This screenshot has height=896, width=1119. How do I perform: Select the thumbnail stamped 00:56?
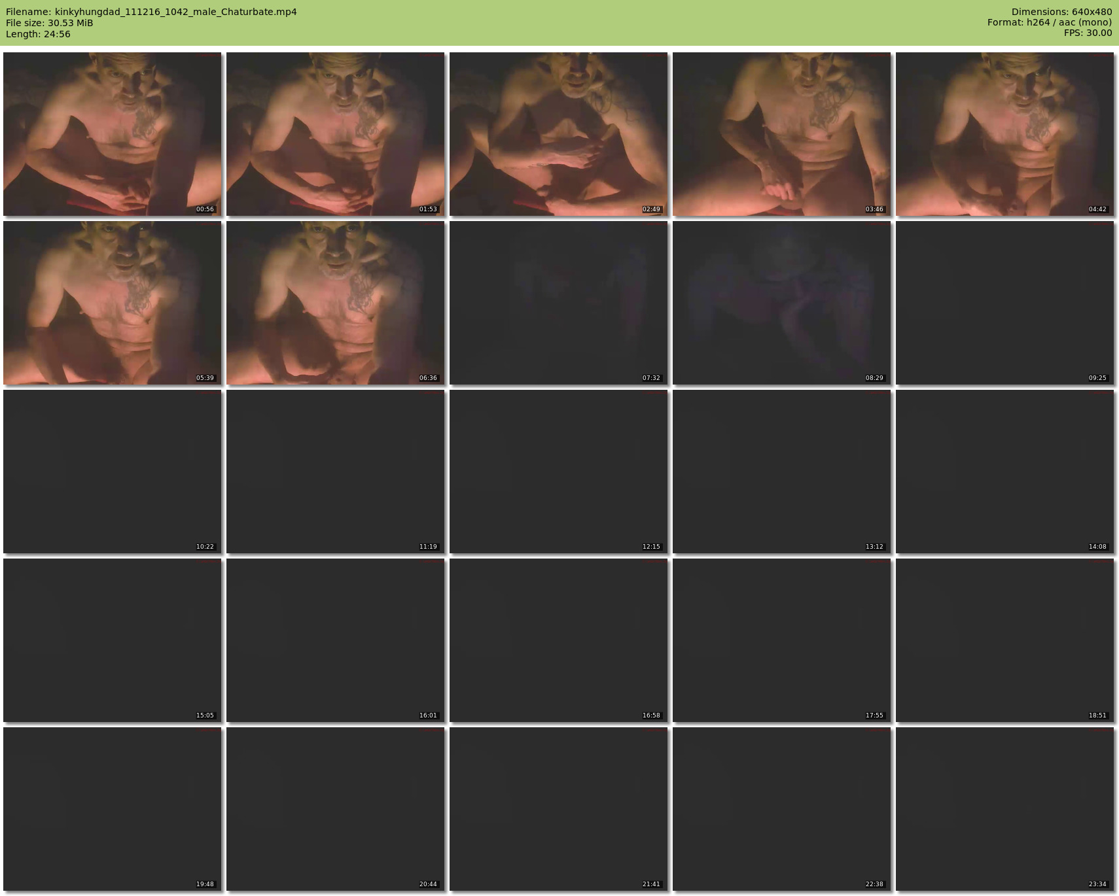click(x=112, y=134)
